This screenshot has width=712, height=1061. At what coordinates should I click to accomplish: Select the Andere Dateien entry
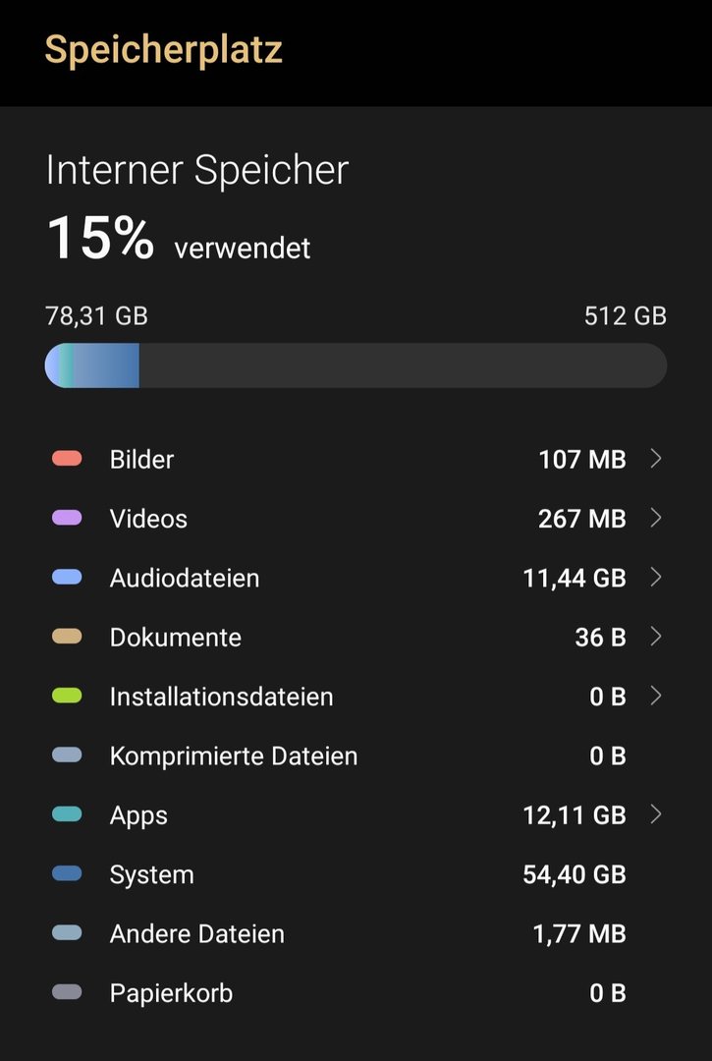click(x=197, y=934)
